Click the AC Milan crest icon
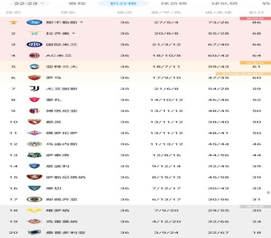This screenshot has height=238, width=271. [x=34, y=56]
